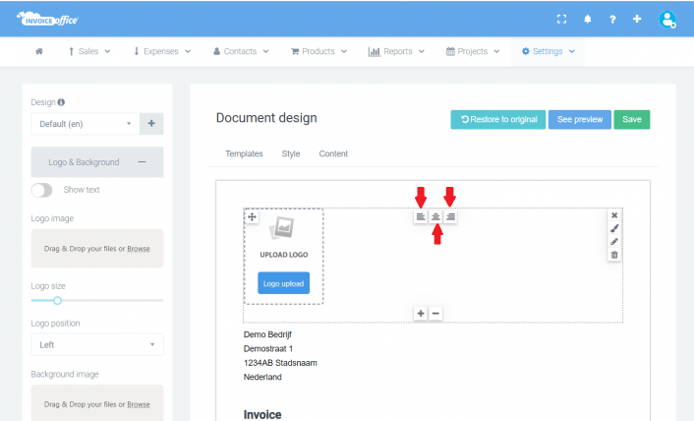
Task: Click the Logo image drop zone
Action: tap(97, 248)
